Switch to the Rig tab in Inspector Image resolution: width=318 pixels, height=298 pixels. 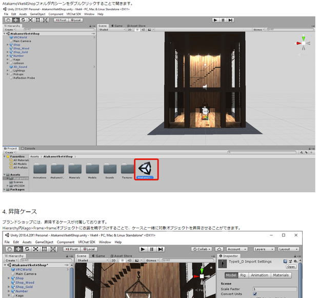(x=243, y=275)
